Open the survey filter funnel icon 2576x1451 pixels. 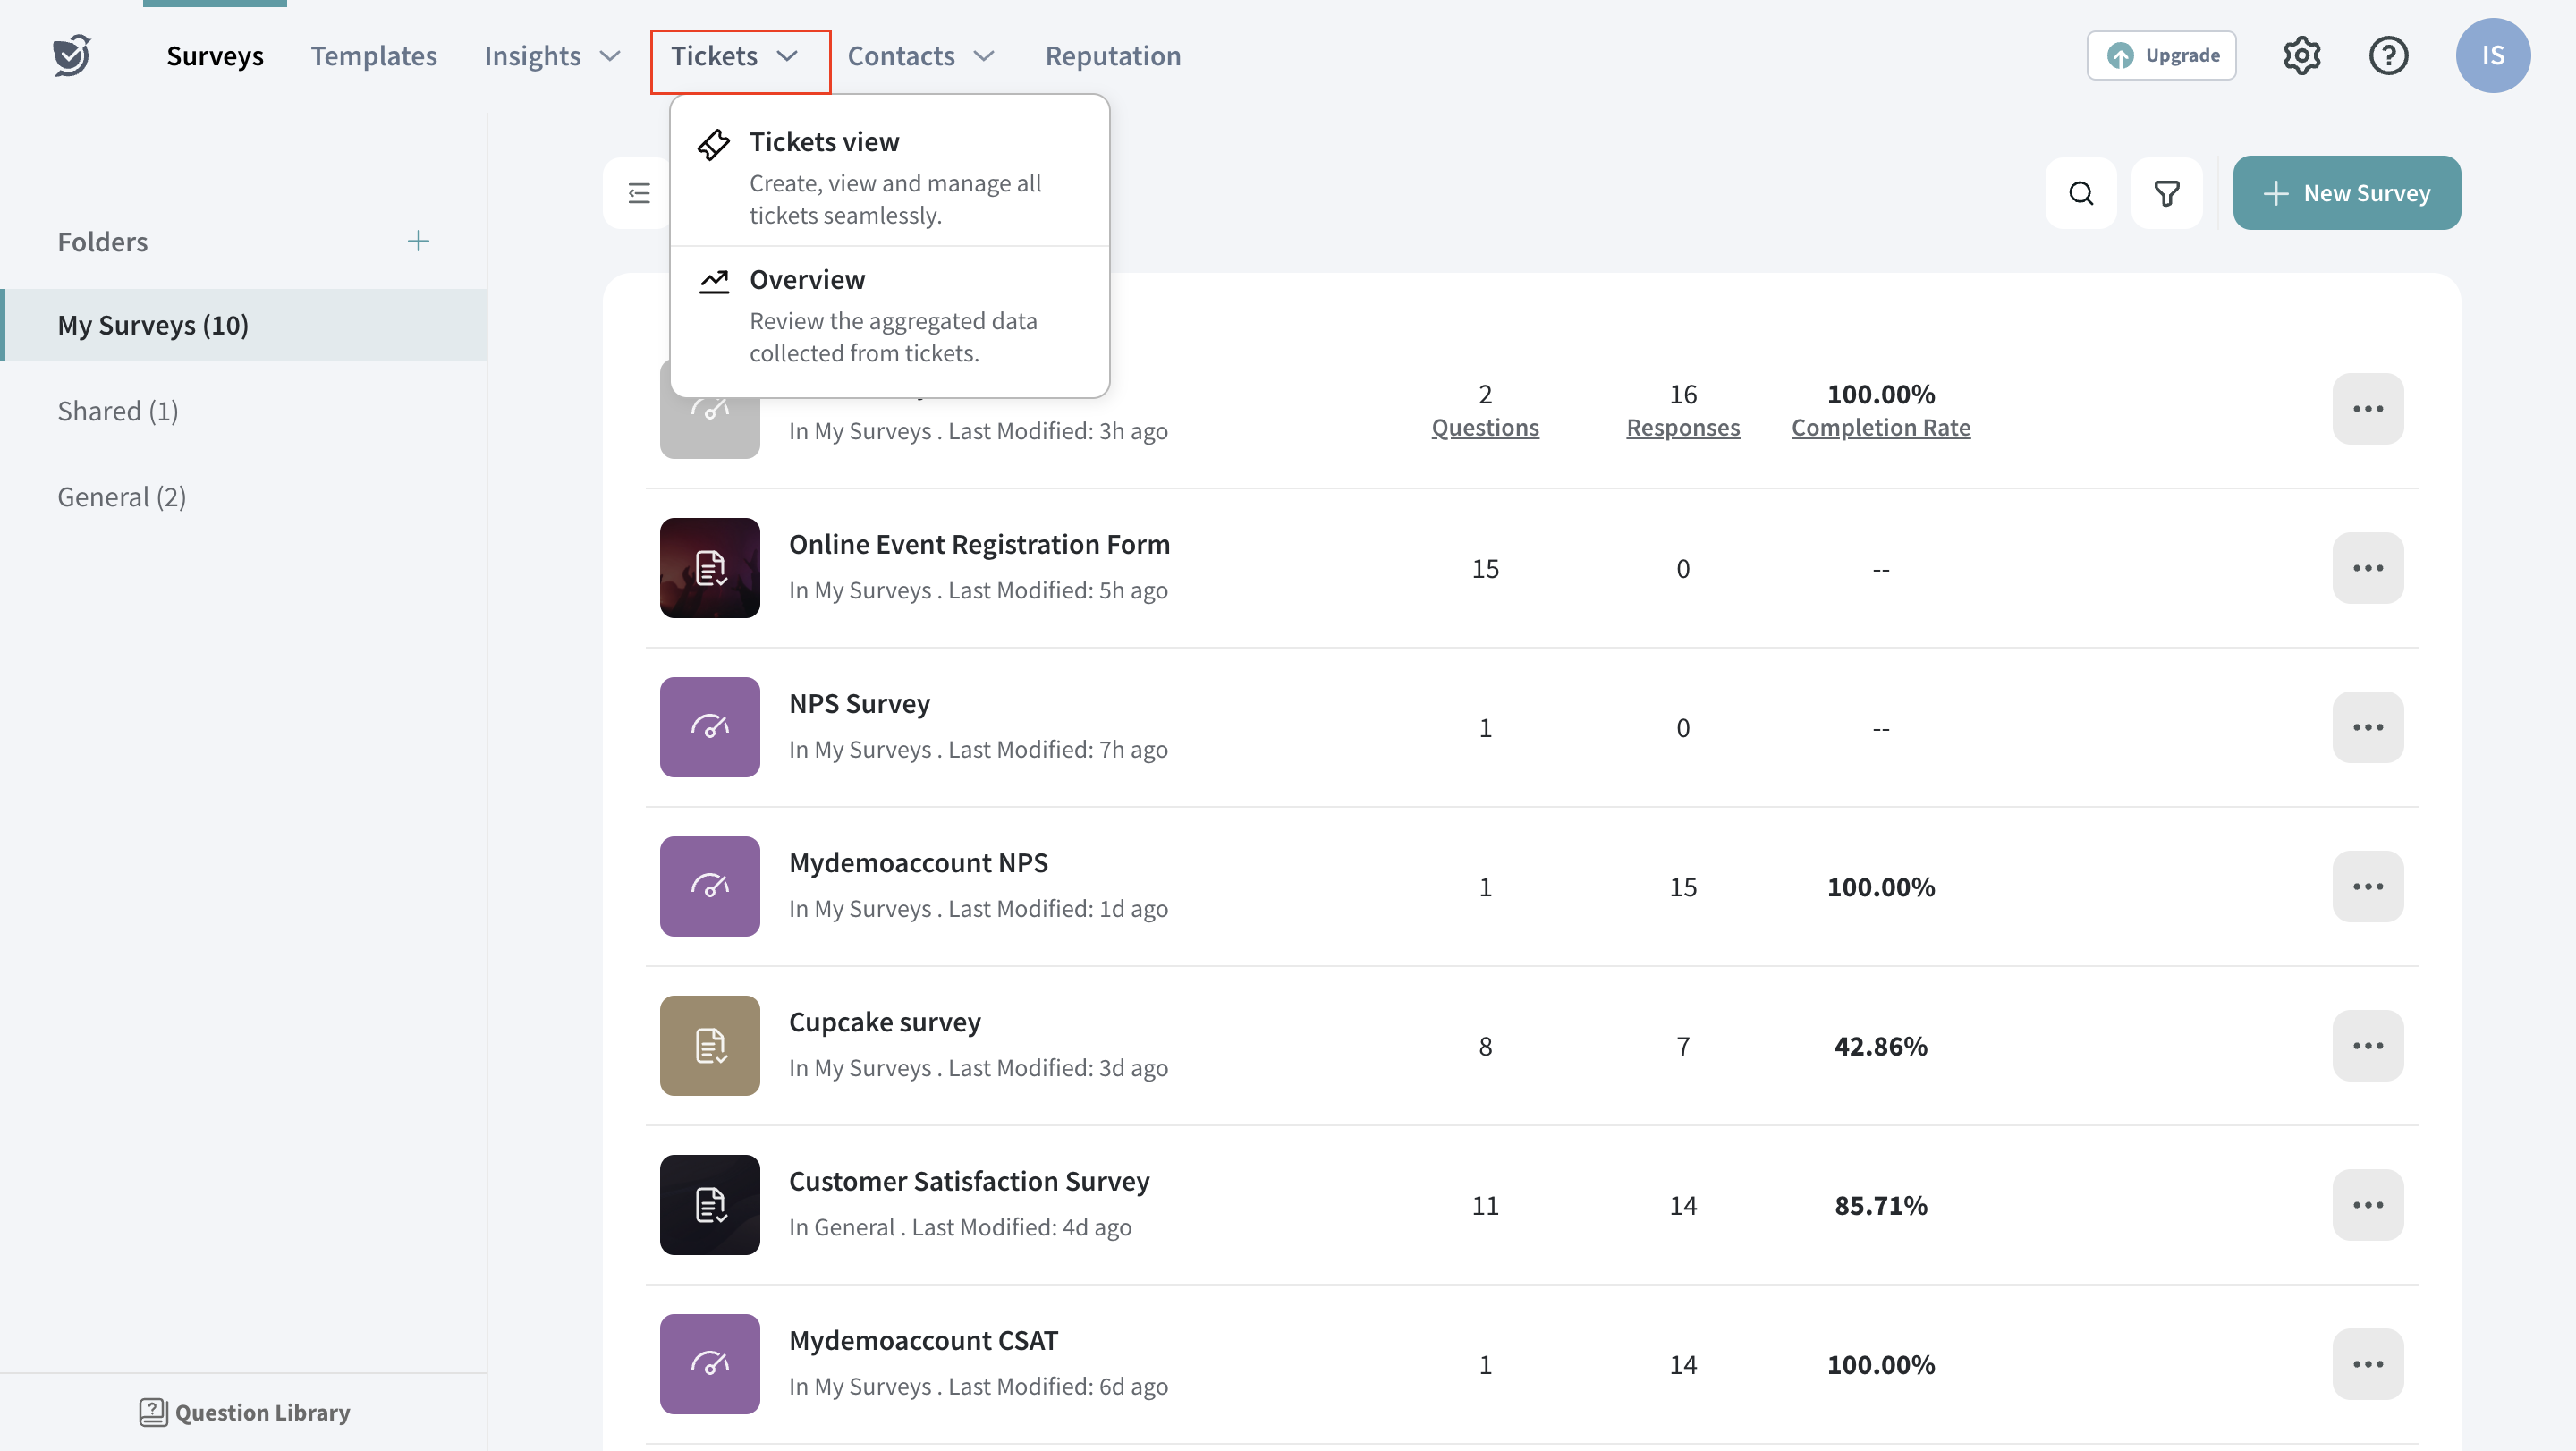(x=2166, y=193)
